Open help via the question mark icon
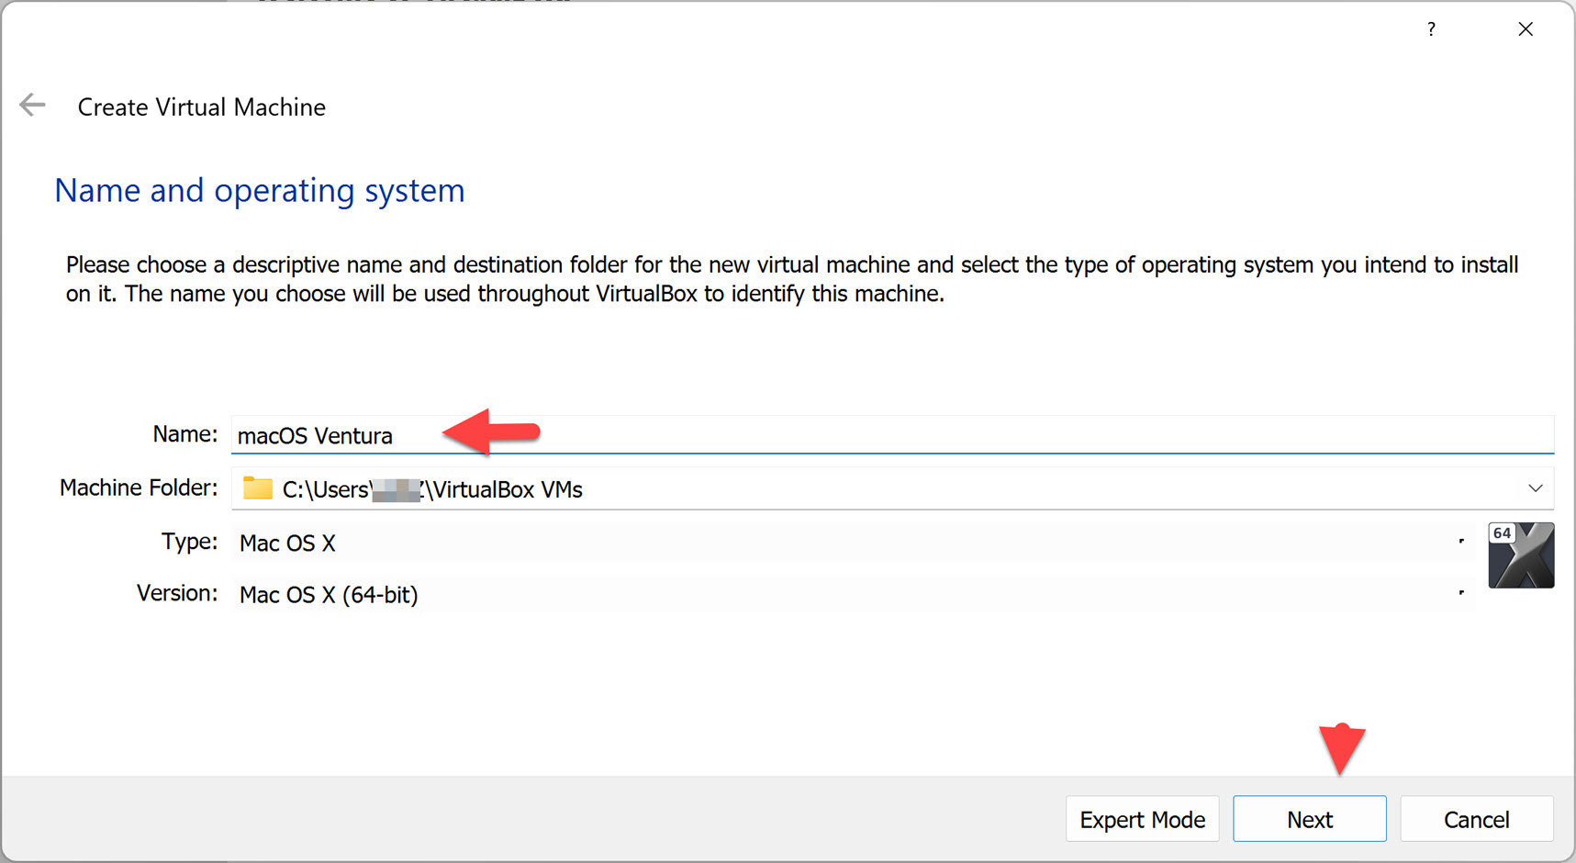The image size is (1576, 863). [x=1430, y=28]
